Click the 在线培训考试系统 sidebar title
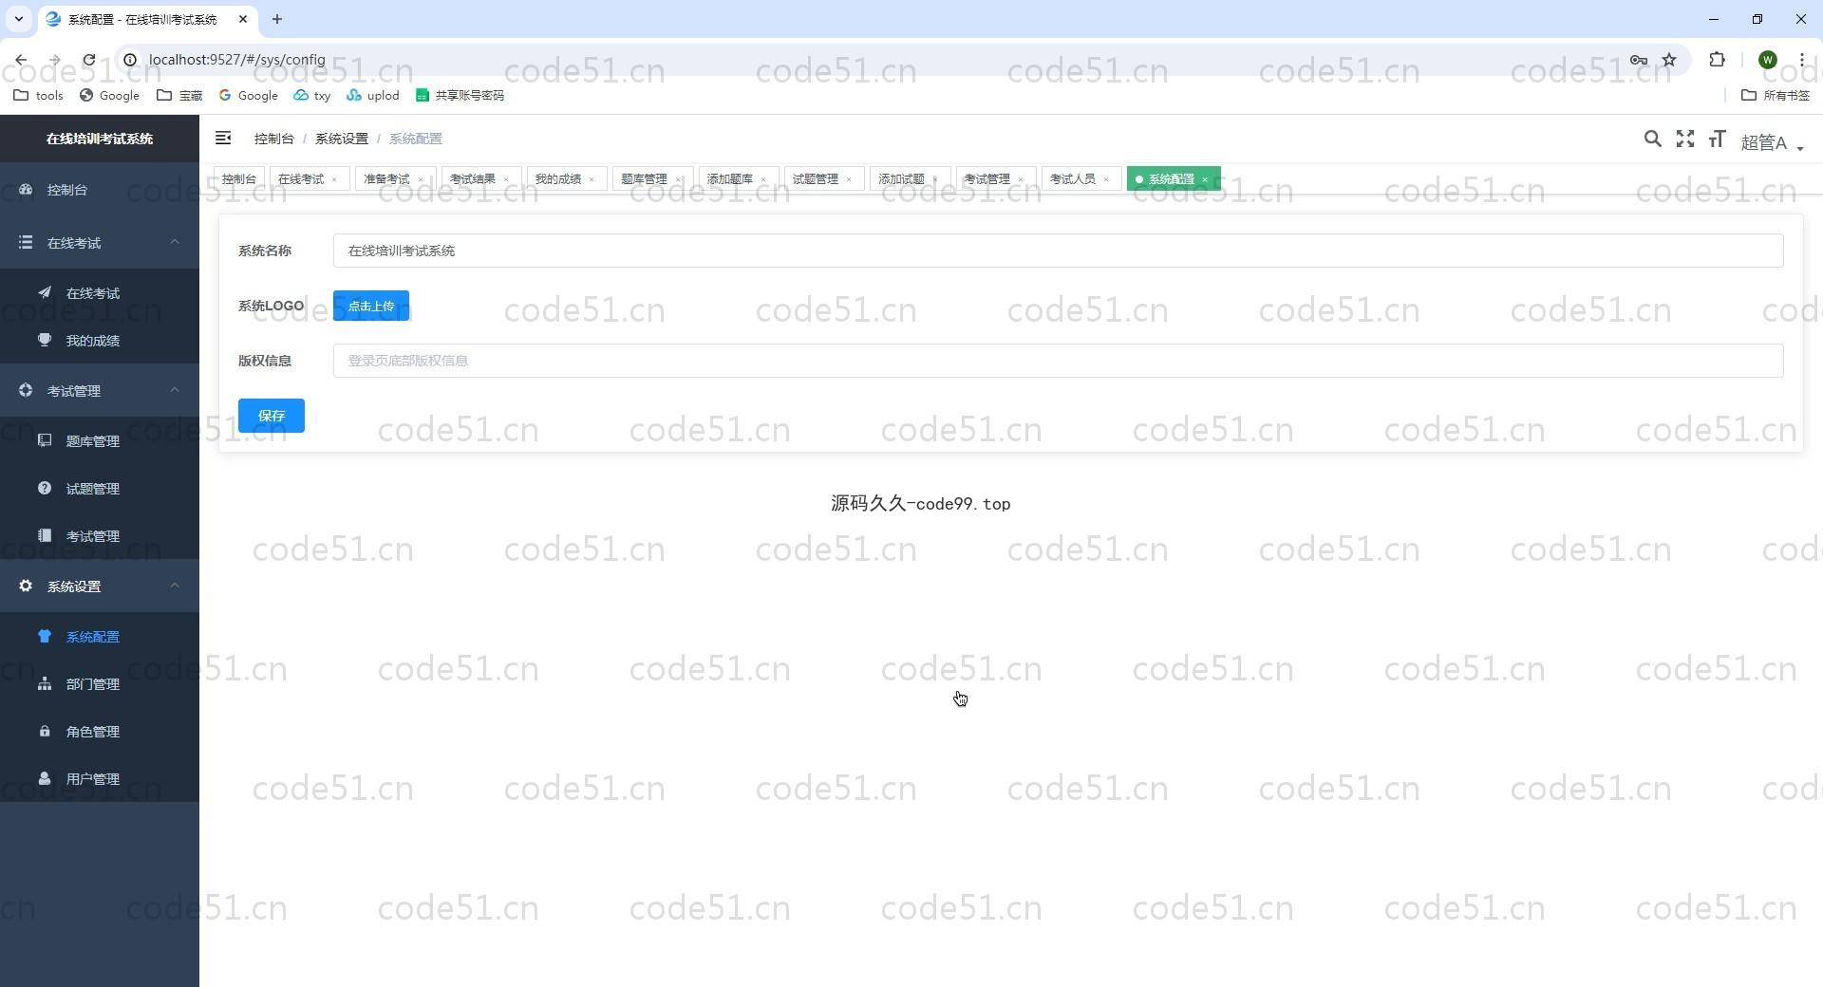The width and height of the screenshot is (1823, 987). (x=100, y=139)
